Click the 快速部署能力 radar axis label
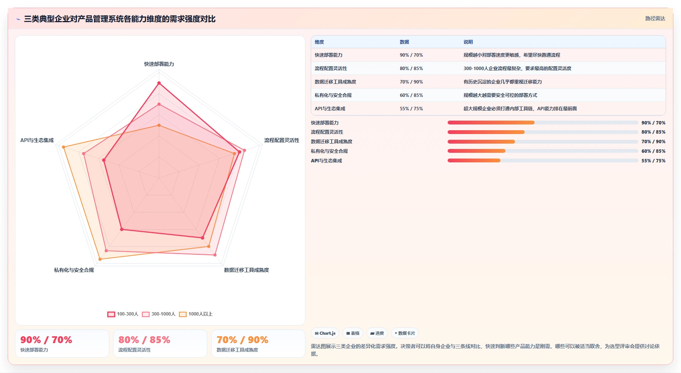The height and width of the screenshot is (373, 681). (x=159, y=64)
